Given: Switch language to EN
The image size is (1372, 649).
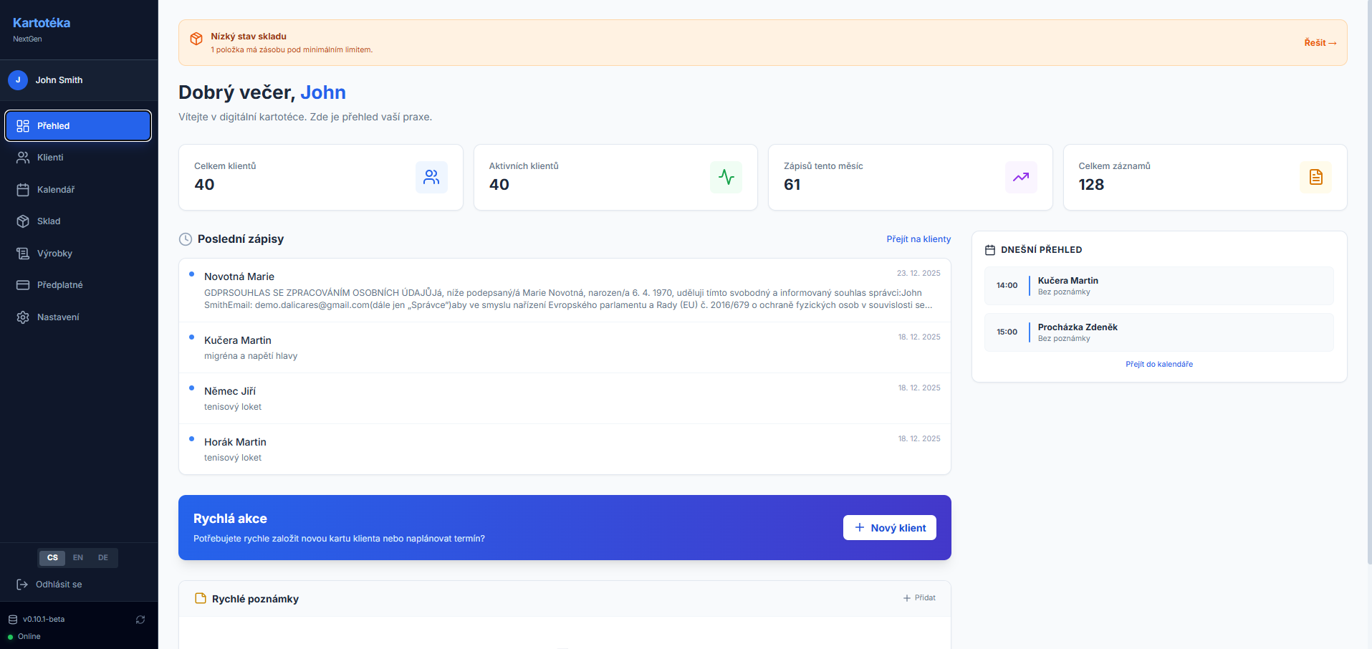Looking at the screenshot, I should (78, 558).
